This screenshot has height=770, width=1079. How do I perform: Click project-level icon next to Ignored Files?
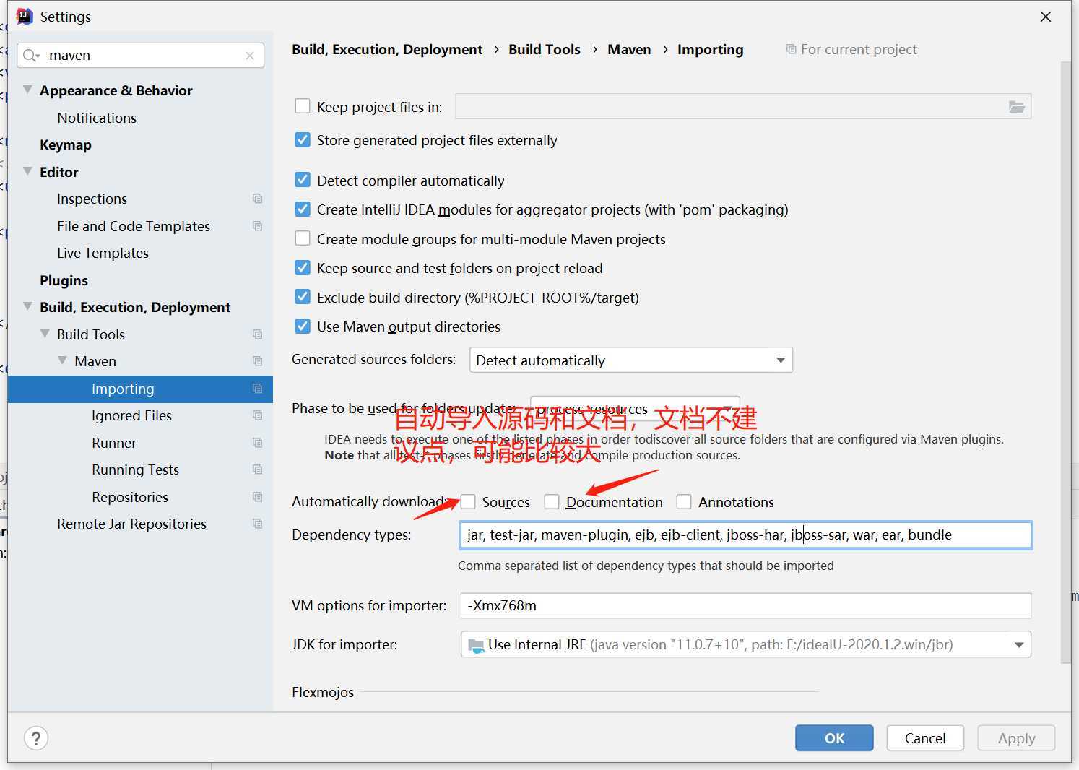pos(257,415)
